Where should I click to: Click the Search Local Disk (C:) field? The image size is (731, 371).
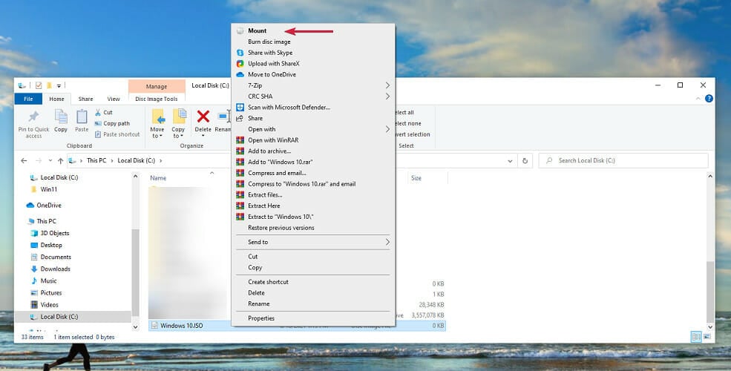(x=623, y=160)
